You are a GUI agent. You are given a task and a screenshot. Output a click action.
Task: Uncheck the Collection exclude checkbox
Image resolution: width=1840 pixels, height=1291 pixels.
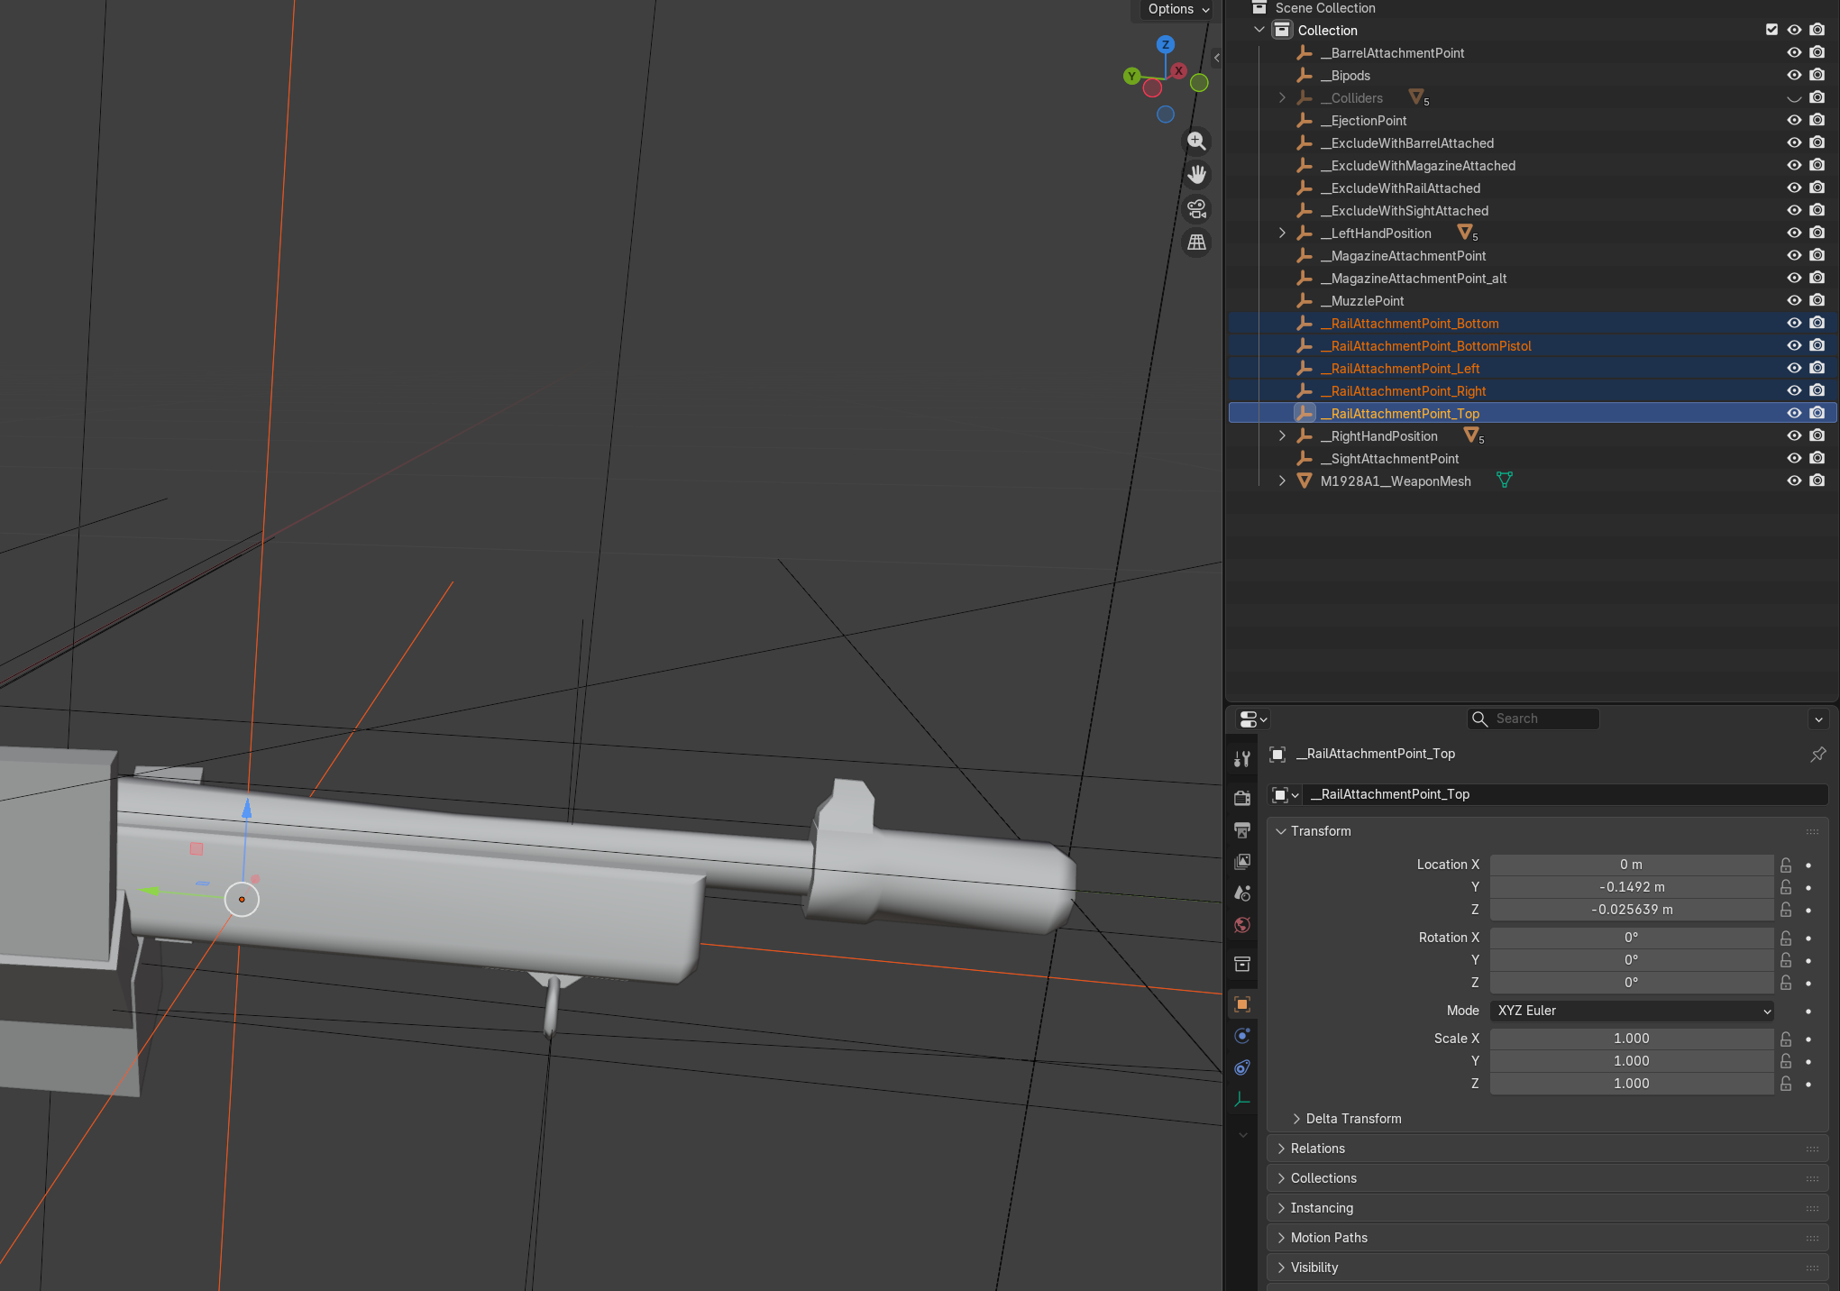[x=1771, y=30]
